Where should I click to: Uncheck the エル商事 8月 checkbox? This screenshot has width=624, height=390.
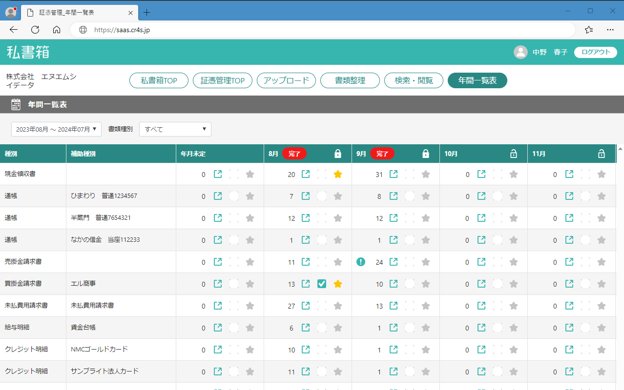[x=322, y=284]
